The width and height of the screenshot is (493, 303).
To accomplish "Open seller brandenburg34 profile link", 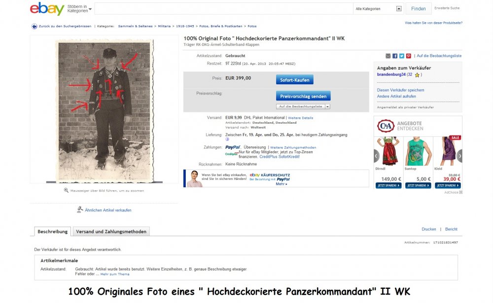I will [x=391, y=74].
